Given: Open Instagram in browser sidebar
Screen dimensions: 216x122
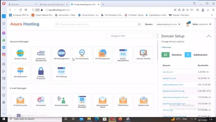Looking at the screenshot, I should 4,55.
